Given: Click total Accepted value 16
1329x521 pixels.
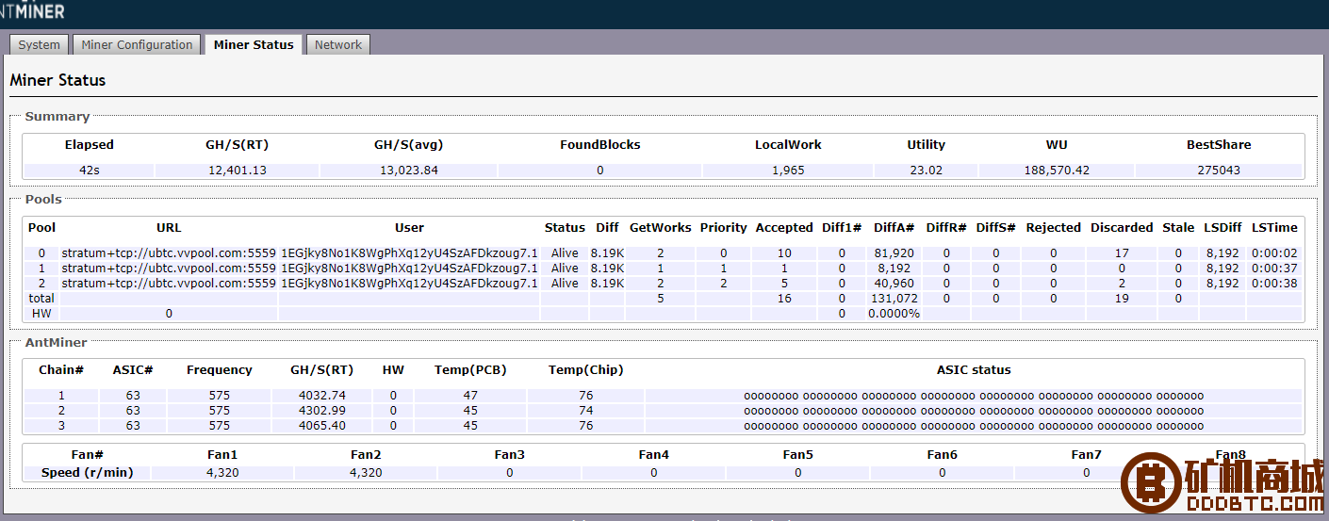Looking at the screenshot, I should 784,299.
